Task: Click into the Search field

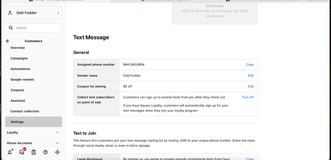Action: point(36,28)
